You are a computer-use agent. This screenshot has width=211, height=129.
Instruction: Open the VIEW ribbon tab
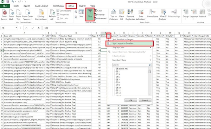coord(93,6)
